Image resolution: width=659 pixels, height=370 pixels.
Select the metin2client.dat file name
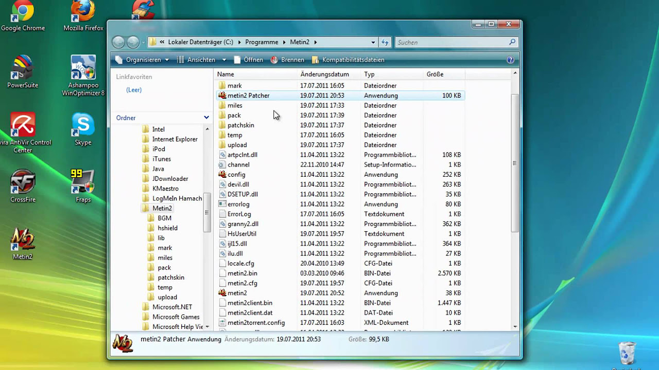click(x=250, y=313)
